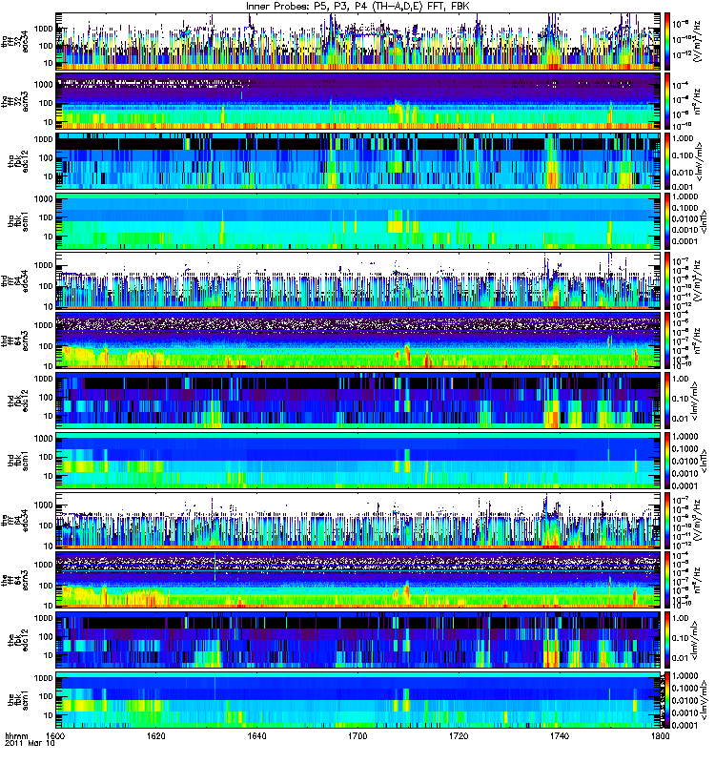This screenshot has width=715, height=763.
Task: Select the tha fff 32 edc34 spectrogram panel
Action: [x=358, y=41]
